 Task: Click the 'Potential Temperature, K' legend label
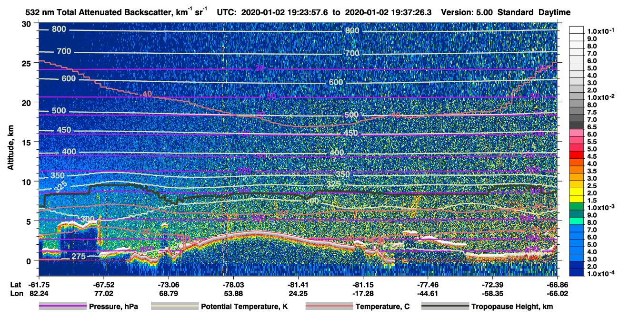245,307
